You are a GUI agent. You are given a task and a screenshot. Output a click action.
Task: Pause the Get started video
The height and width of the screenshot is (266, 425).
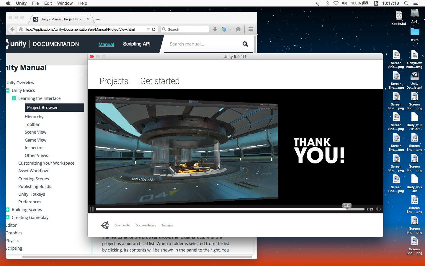coord(92,209)
